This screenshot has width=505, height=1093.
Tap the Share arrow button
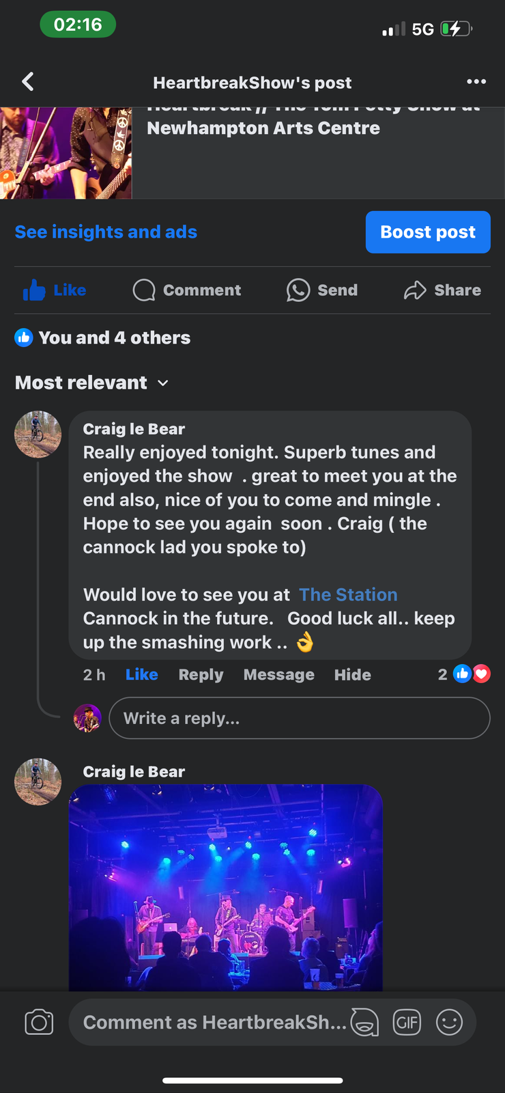coord(442,290)
